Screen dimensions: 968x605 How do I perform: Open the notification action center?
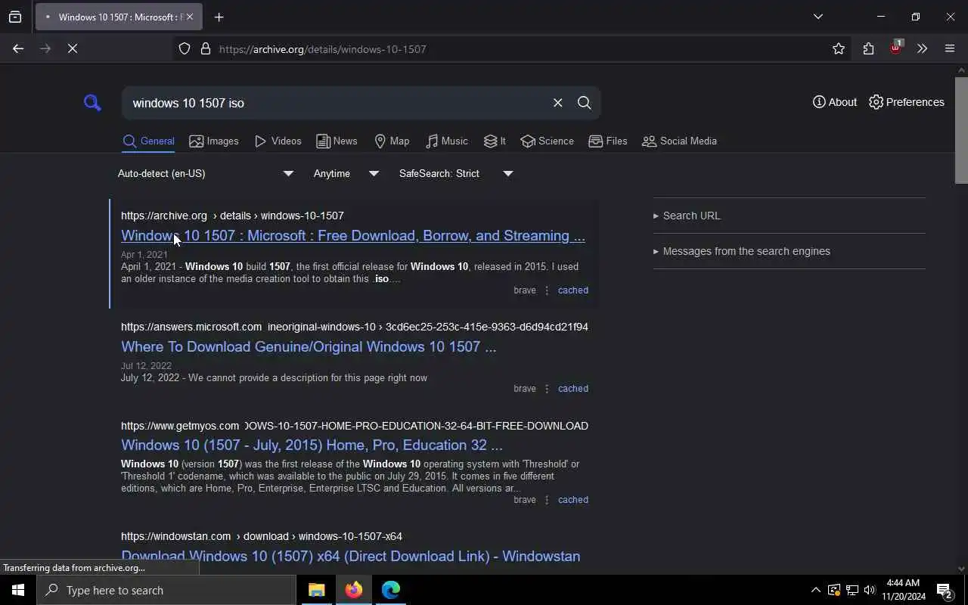945,591
